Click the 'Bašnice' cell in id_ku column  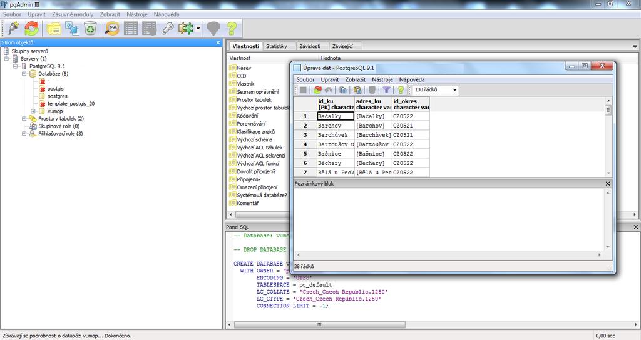pyautogui.click(x=336, y=154)
